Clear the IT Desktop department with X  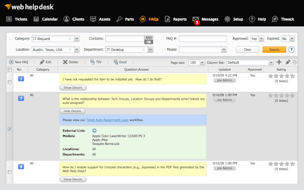(x=143, y=50)
